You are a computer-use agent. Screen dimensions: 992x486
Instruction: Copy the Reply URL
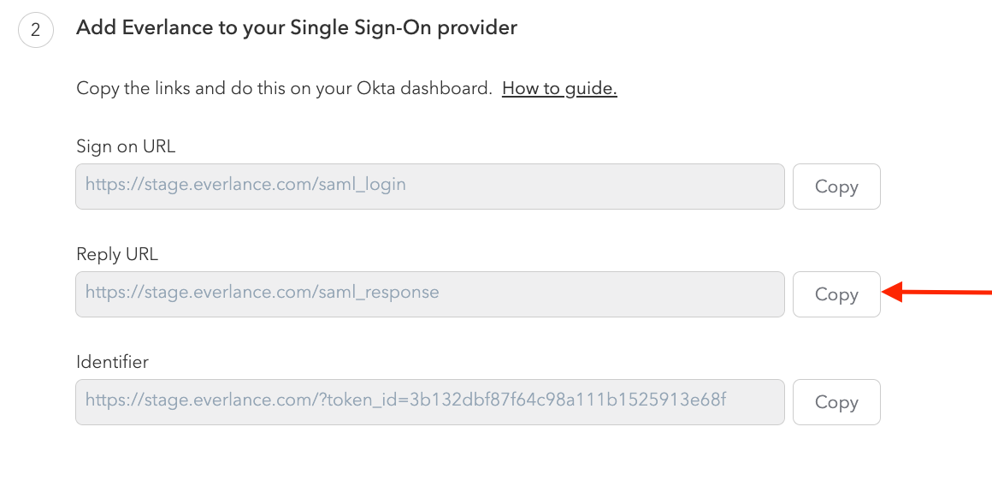(836, 294)
